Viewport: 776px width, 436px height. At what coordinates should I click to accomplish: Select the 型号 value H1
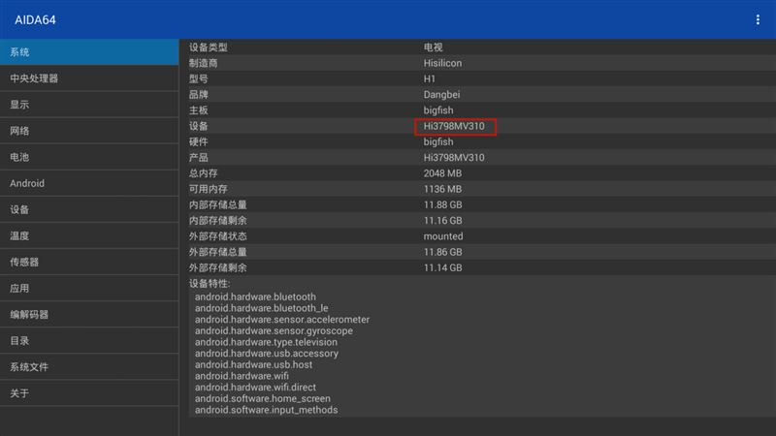[x=429, y=79]
